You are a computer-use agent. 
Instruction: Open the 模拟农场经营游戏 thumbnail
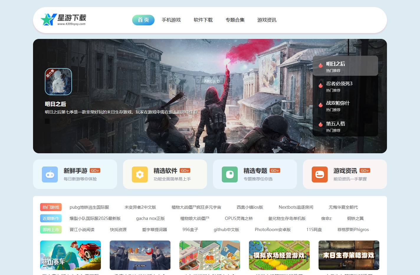click(x=279, y=255)
